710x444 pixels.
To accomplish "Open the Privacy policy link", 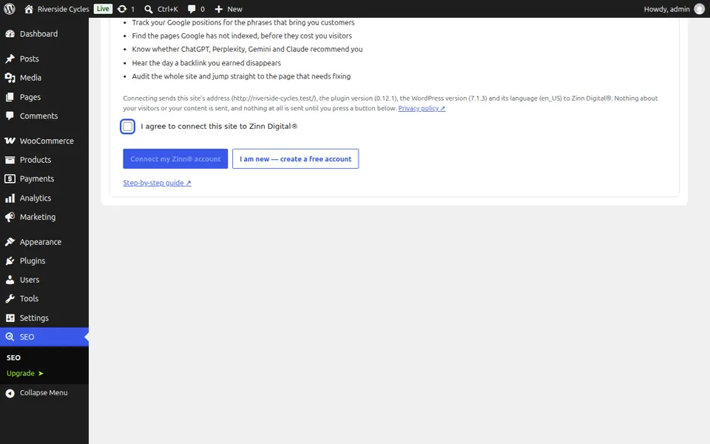I will (x=422, y=108).
